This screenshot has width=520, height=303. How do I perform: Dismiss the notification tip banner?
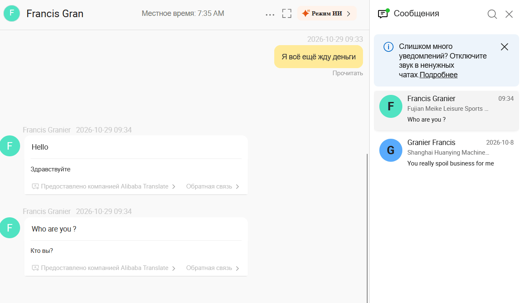point(505,47)
